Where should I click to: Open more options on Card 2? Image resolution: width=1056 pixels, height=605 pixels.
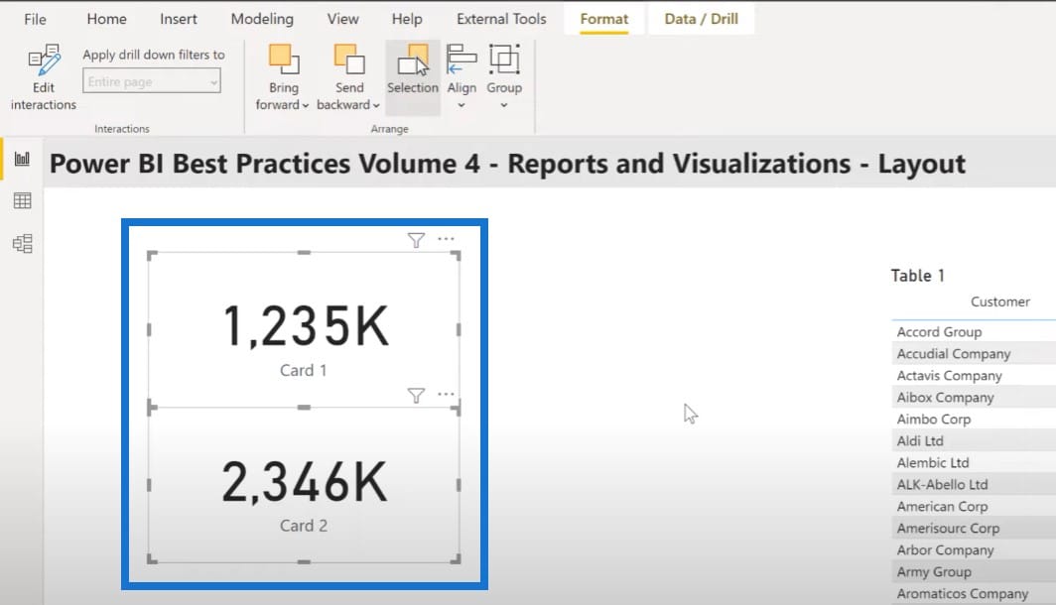(x=446, y=394)
